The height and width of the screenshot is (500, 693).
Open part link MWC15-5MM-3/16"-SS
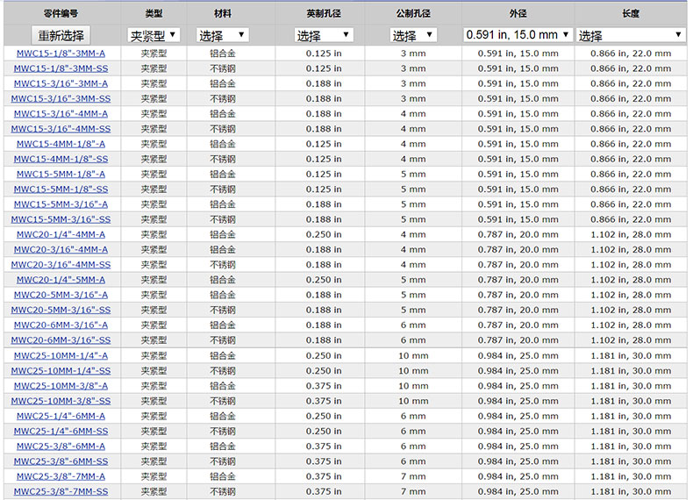point(61,219)
